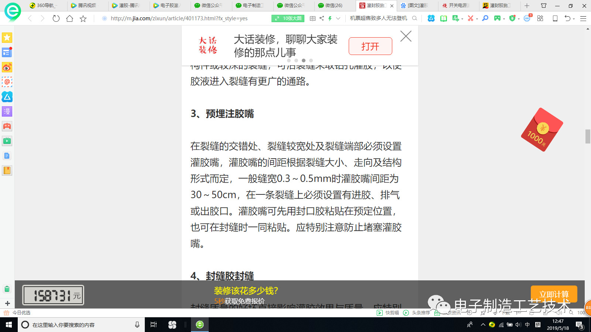
Task: Switch to the 腾讯视频 tab
Action: pos(88,6)
